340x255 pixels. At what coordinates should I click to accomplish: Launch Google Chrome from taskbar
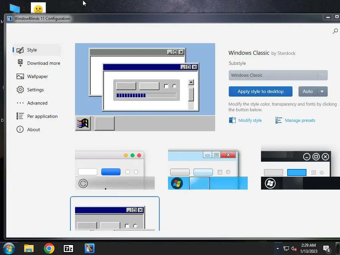(x=49, y=248)
